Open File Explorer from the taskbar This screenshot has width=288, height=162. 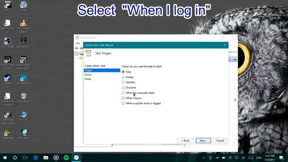click(46, 157)
